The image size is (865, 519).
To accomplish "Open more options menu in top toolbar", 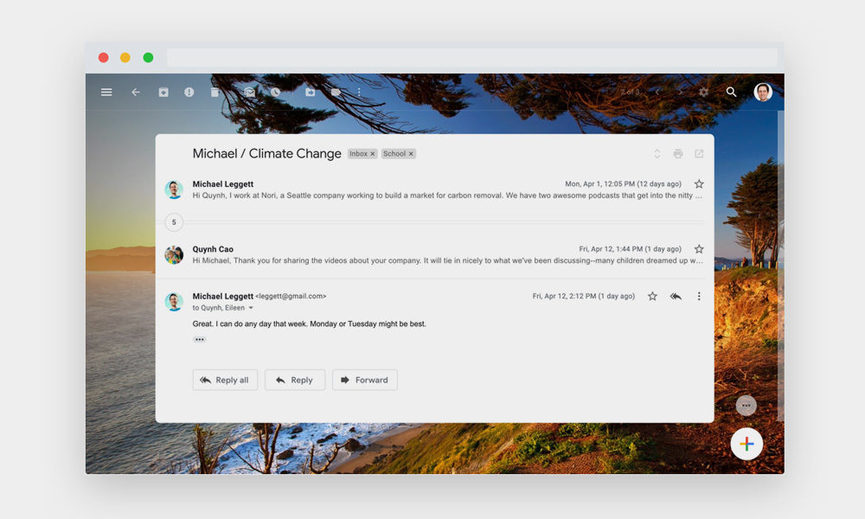I will tap(360, 92).
